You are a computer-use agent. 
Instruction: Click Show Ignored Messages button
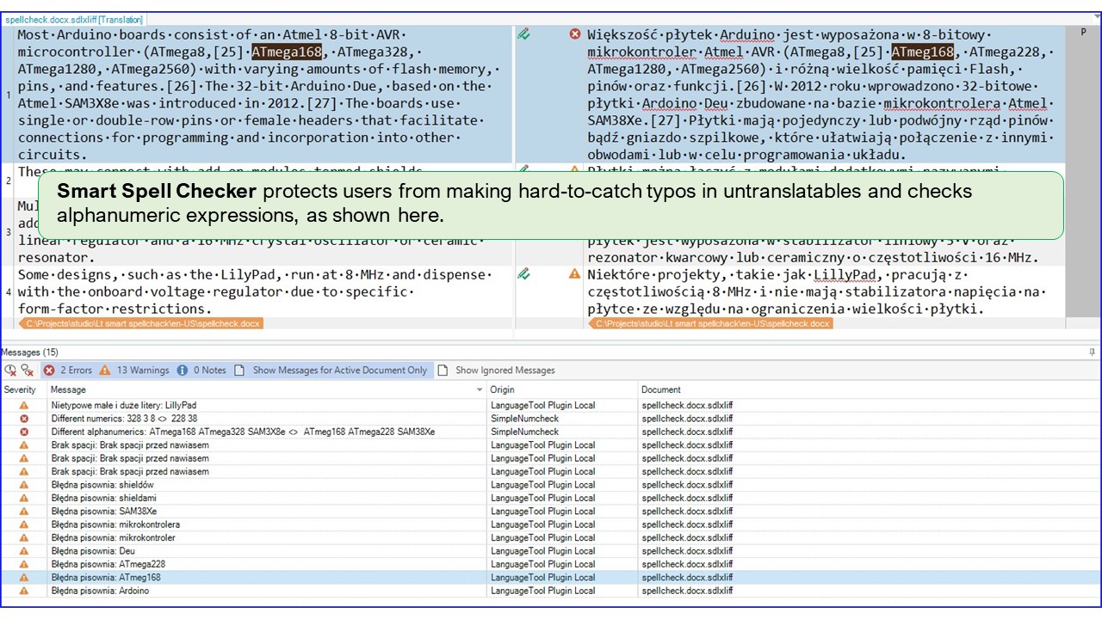tap(496, 371)
